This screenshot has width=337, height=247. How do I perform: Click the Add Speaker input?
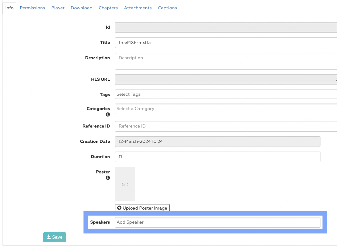(217, 222)
